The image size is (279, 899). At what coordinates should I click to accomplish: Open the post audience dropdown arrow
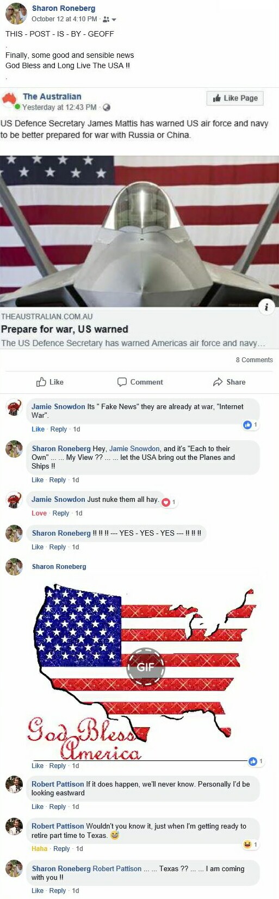click(x=114, y=20)
